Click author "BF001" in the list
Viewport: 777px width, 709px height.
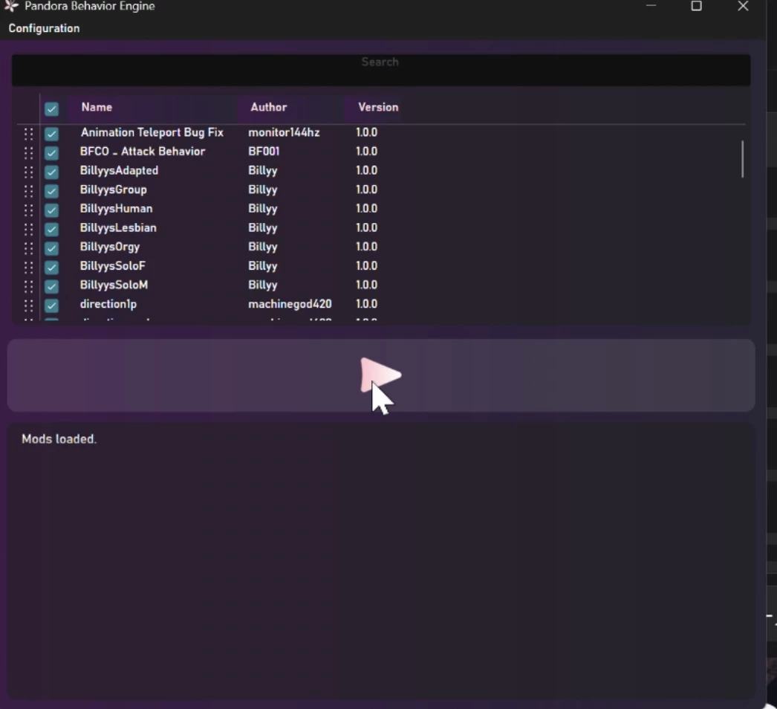[x=264, y=151]
